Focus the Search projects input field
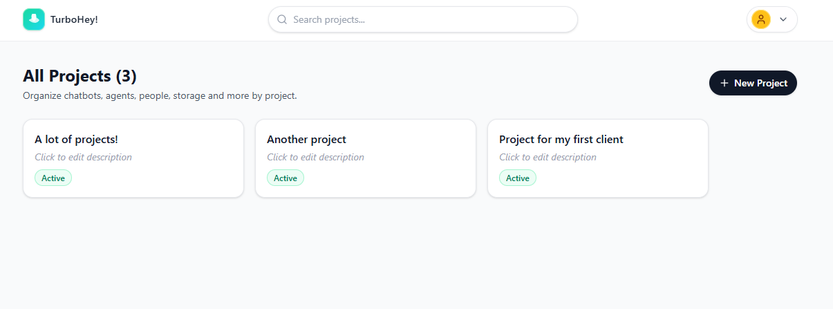 429,19
